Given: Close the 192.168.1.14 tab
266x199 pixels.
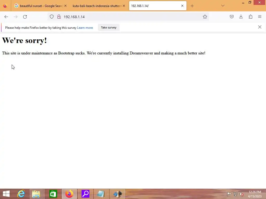Looking at the screenshot, I should point(182,6).
